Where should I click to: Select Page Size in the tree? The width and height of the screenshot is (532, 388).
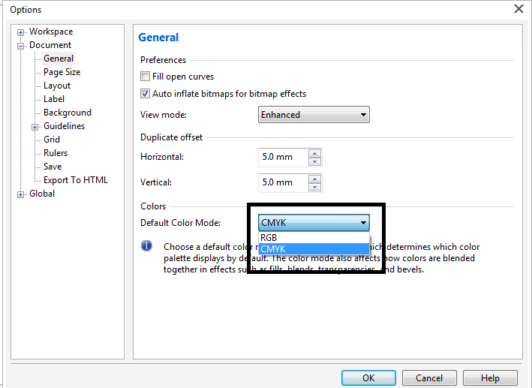(x=62, y=72)
